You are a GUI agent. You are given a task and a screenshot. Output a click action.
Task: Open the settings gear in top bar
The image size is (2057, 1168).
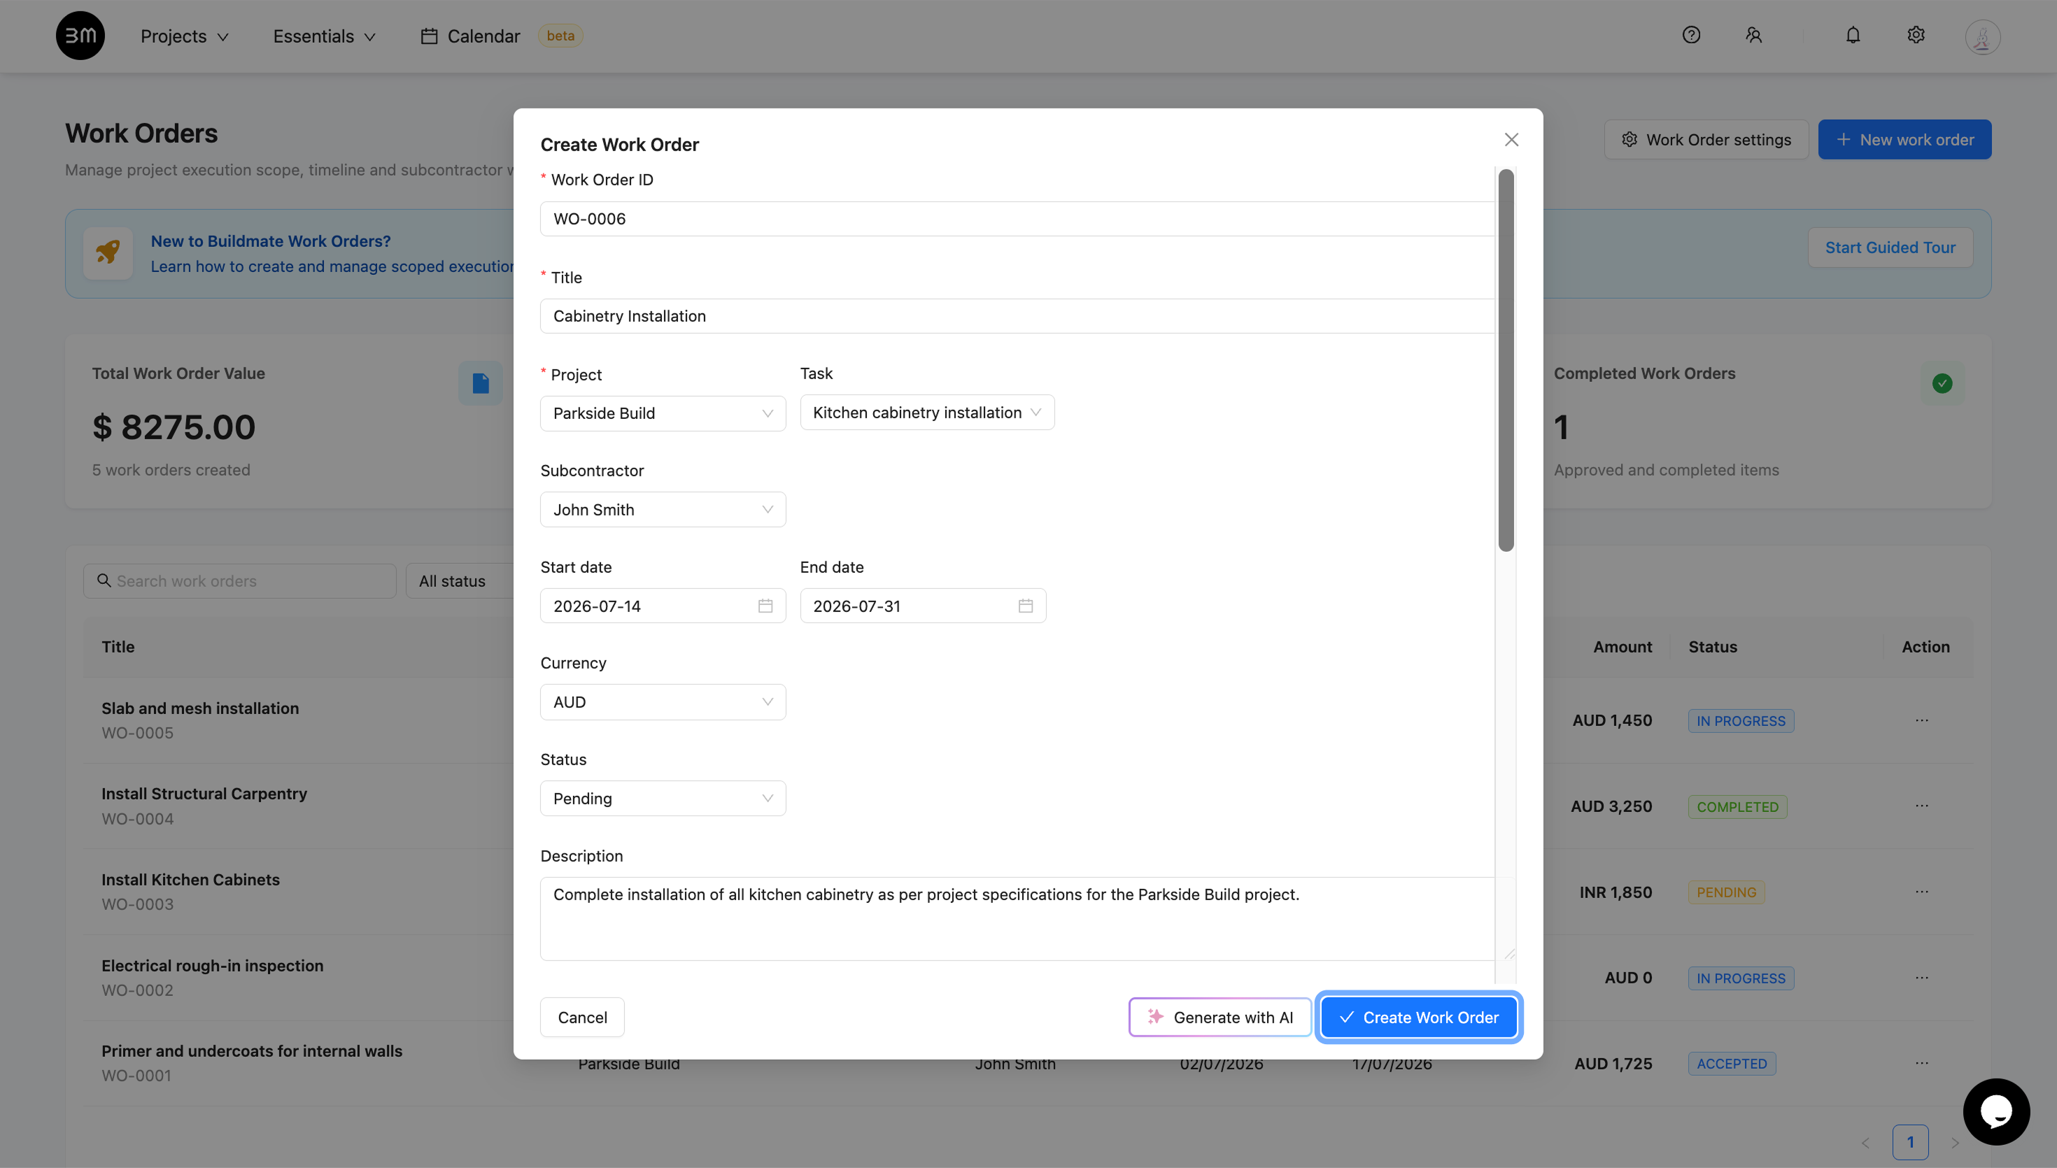pyautogui.click(x=1916, y=35)
